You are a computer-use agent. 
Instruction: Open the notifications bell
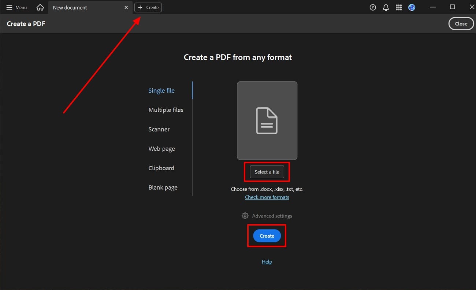pos(386,7)
